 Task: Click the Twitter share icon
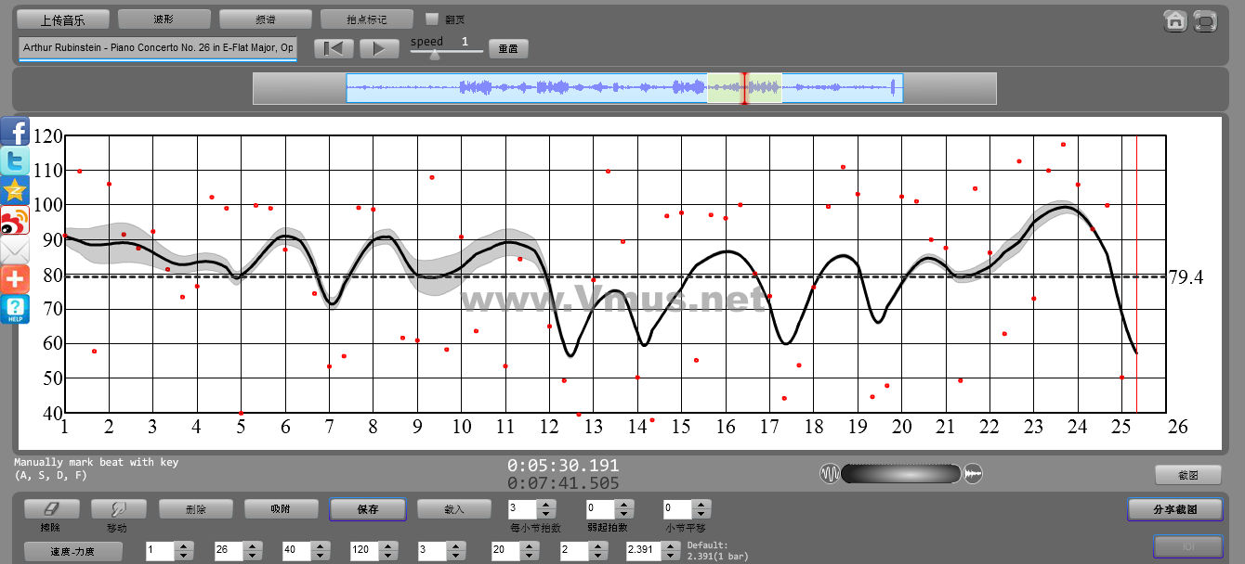pyautogui.click(x=15, y=161)
